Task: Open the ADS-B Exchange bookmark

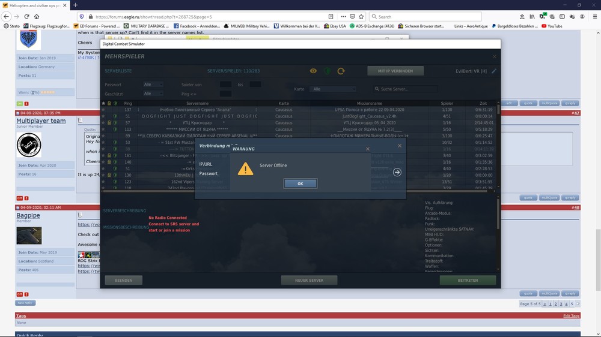Action: (372, 26)
